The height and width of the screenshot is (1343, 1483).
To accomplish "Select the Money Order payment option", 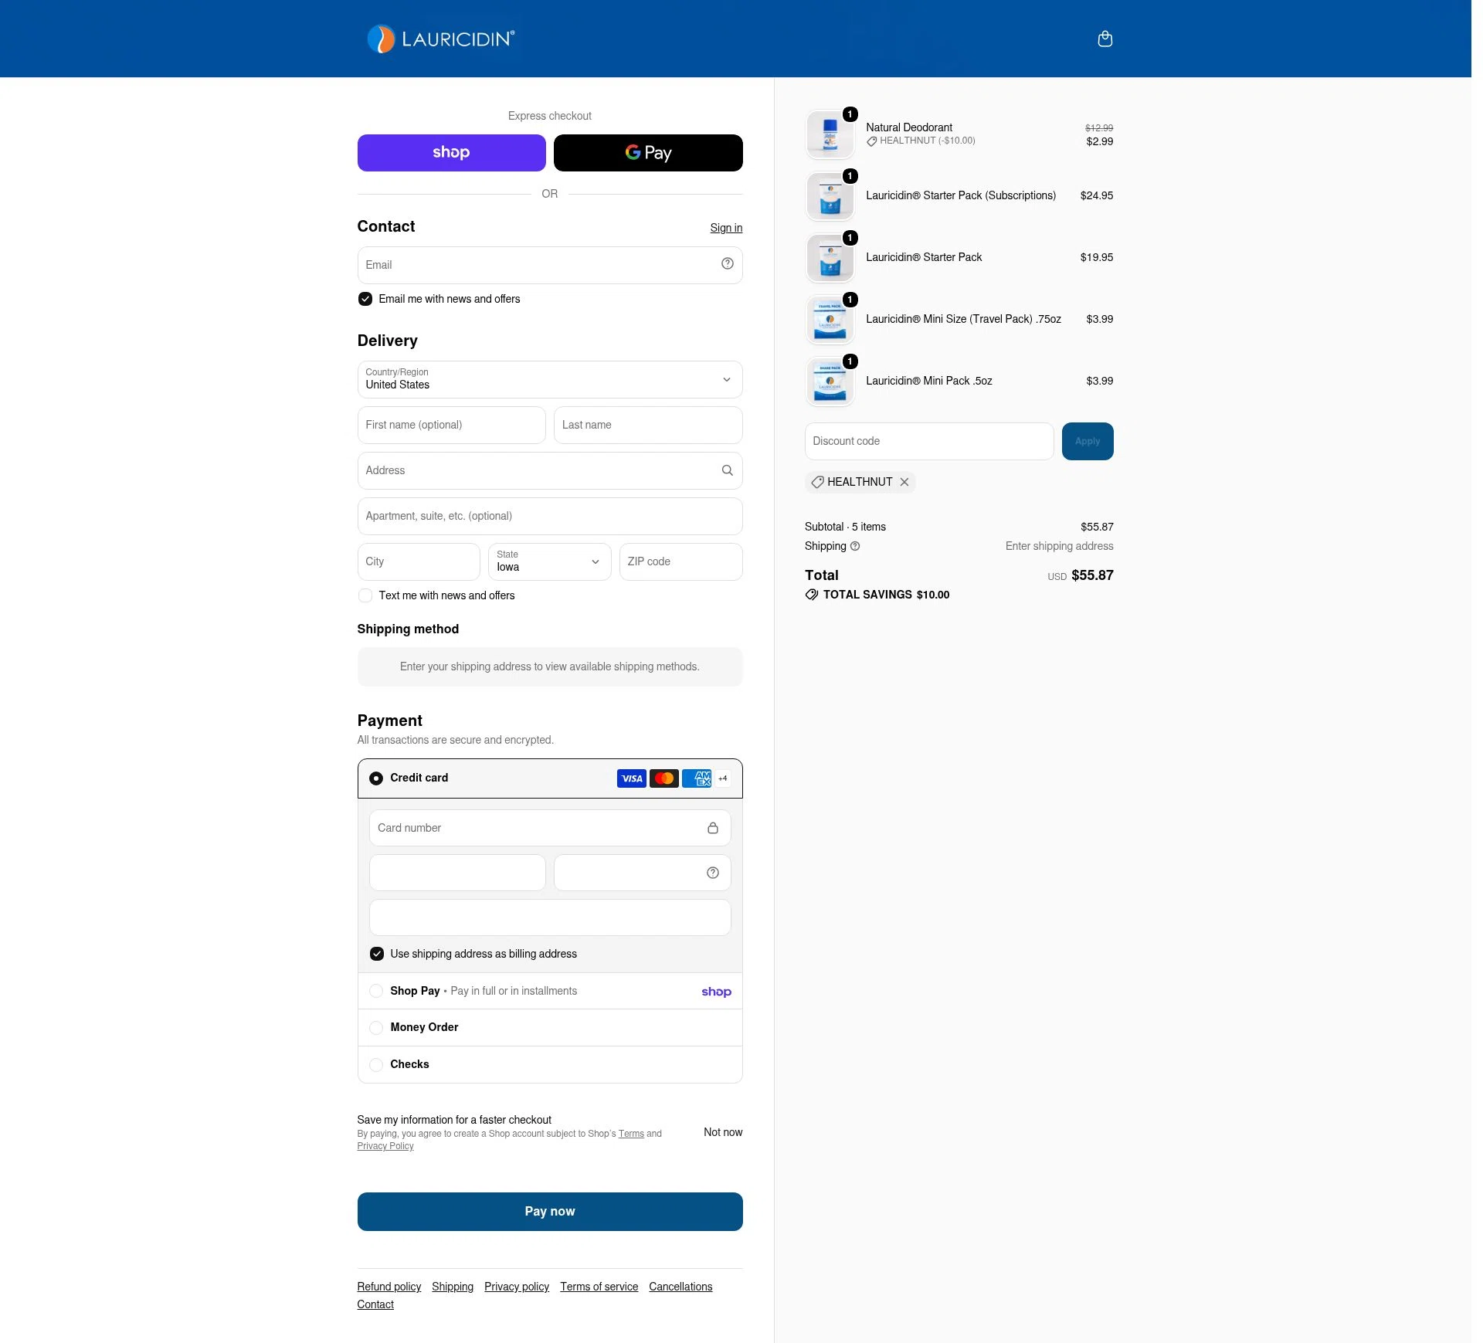I will (376, 1028).
